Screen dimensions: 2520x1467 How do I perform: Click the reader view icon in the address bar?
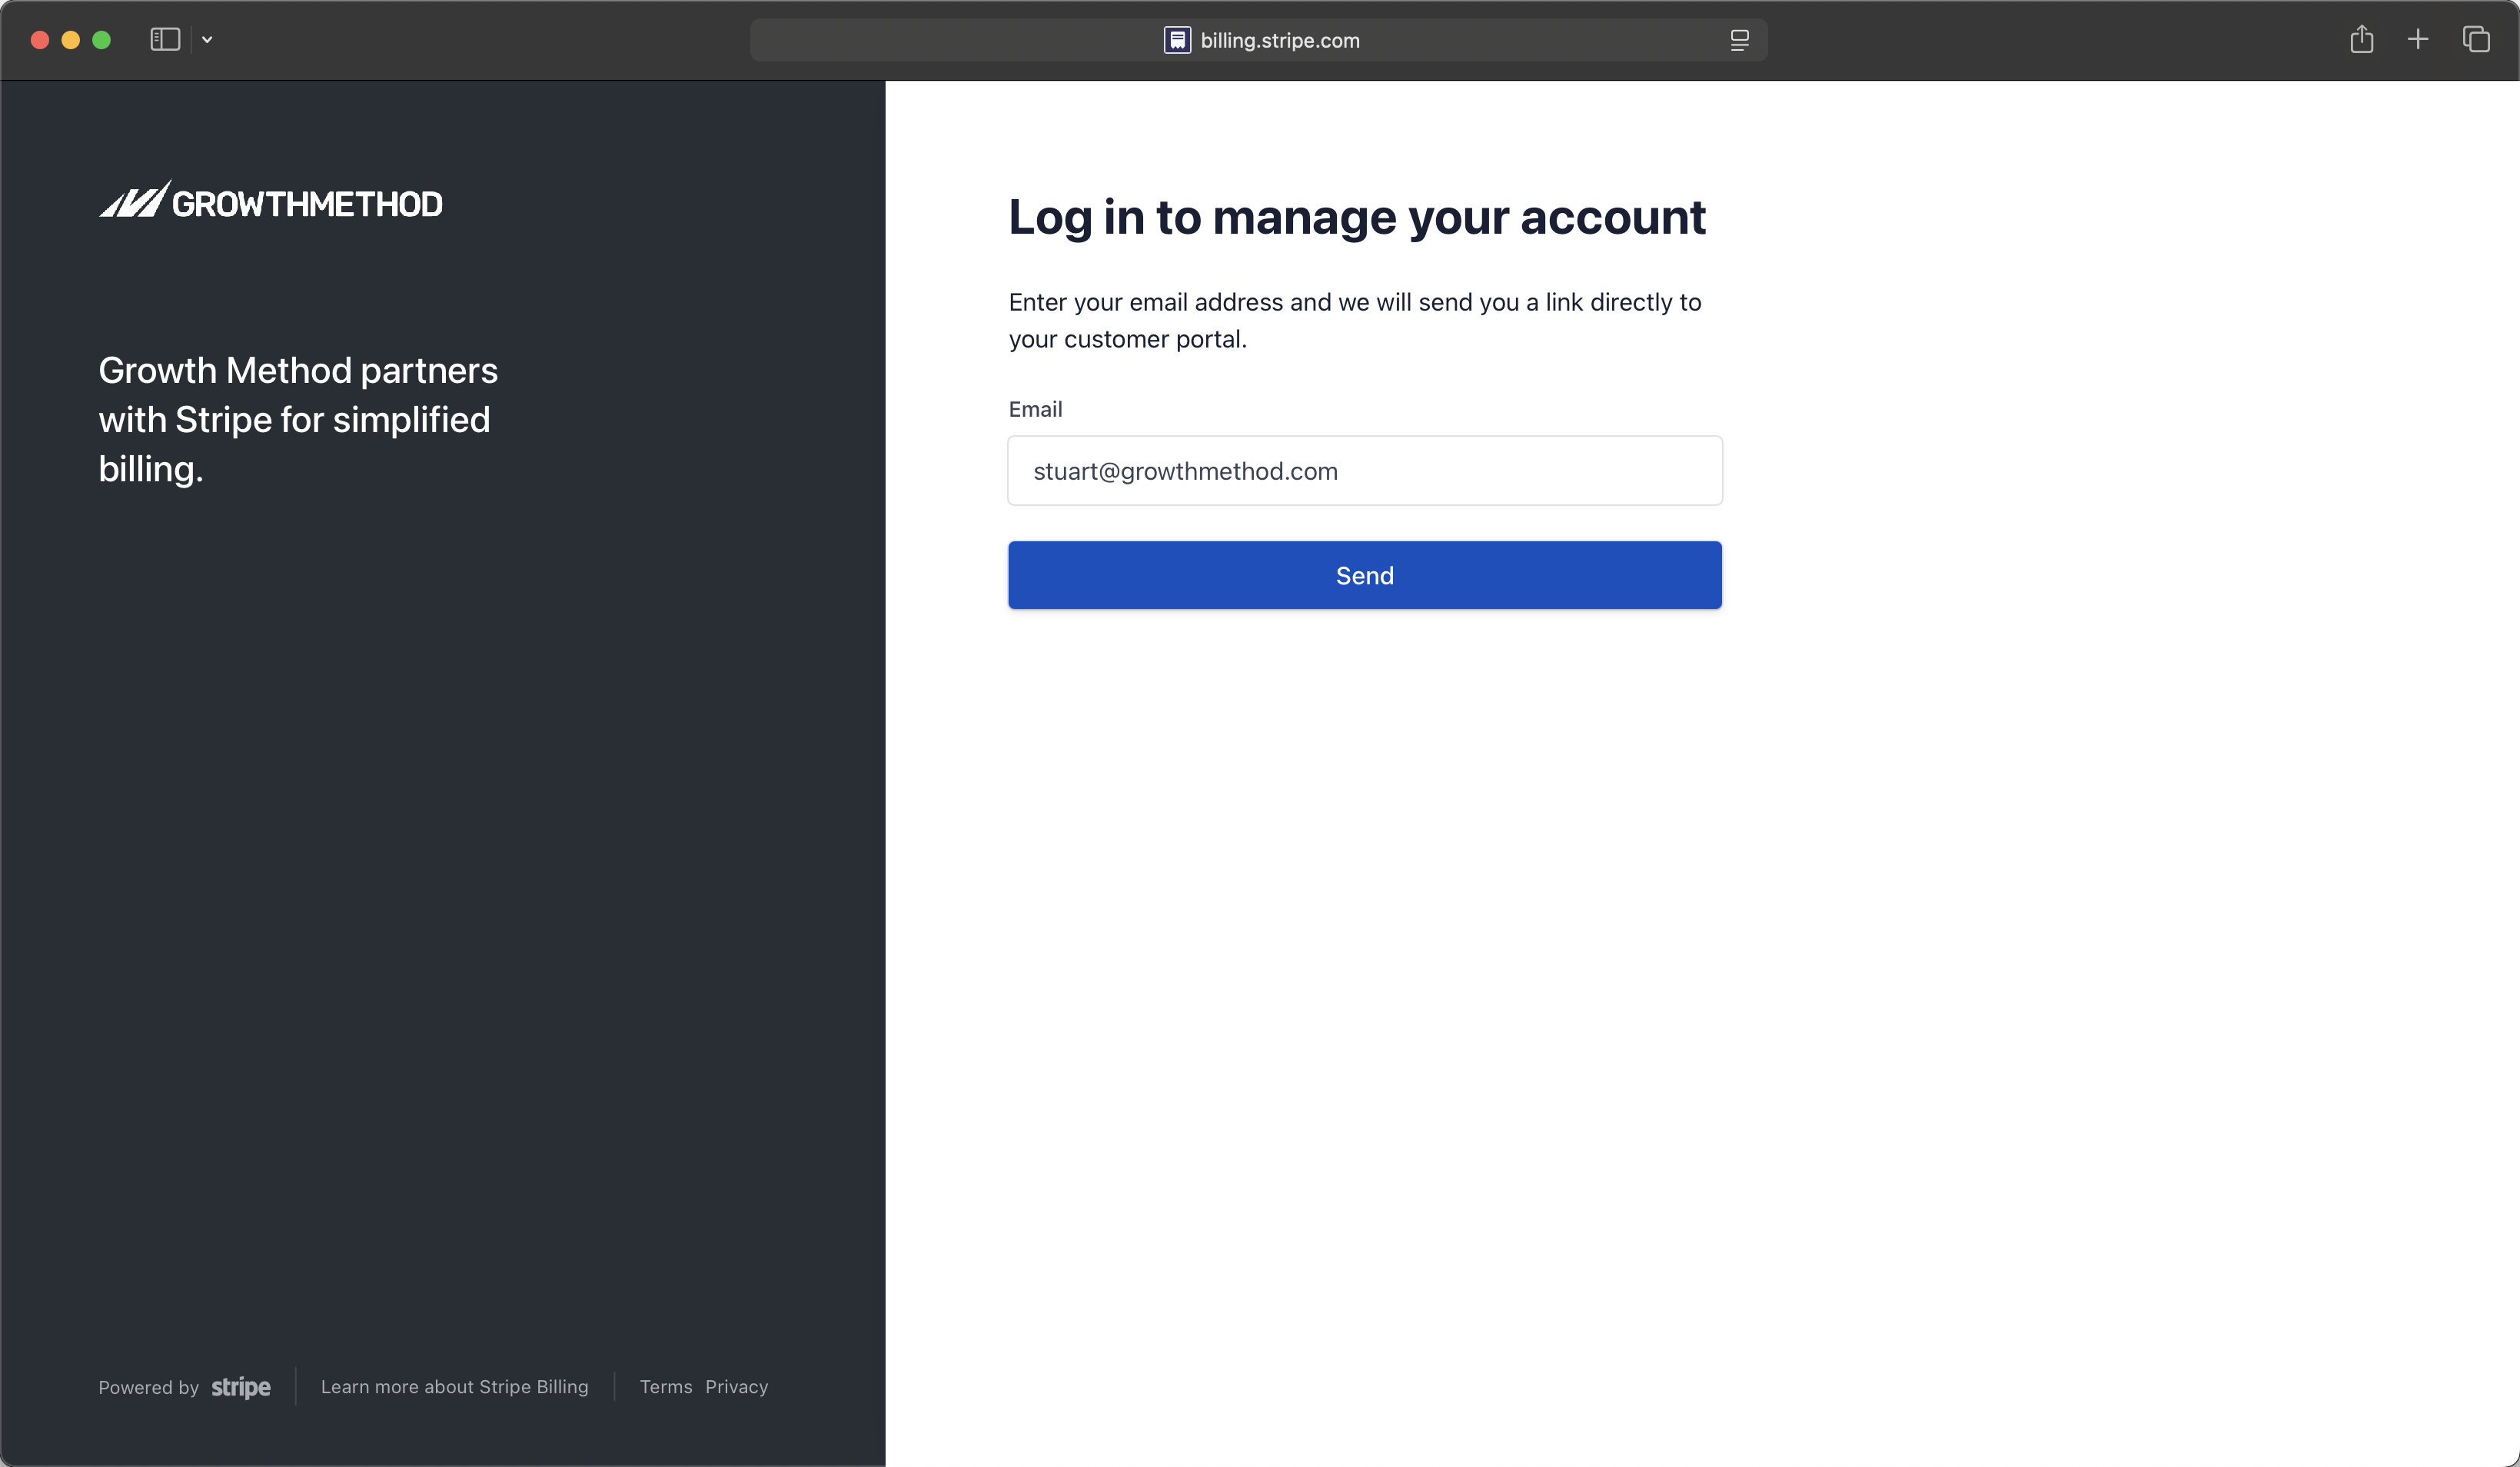tap(1739, 40)
